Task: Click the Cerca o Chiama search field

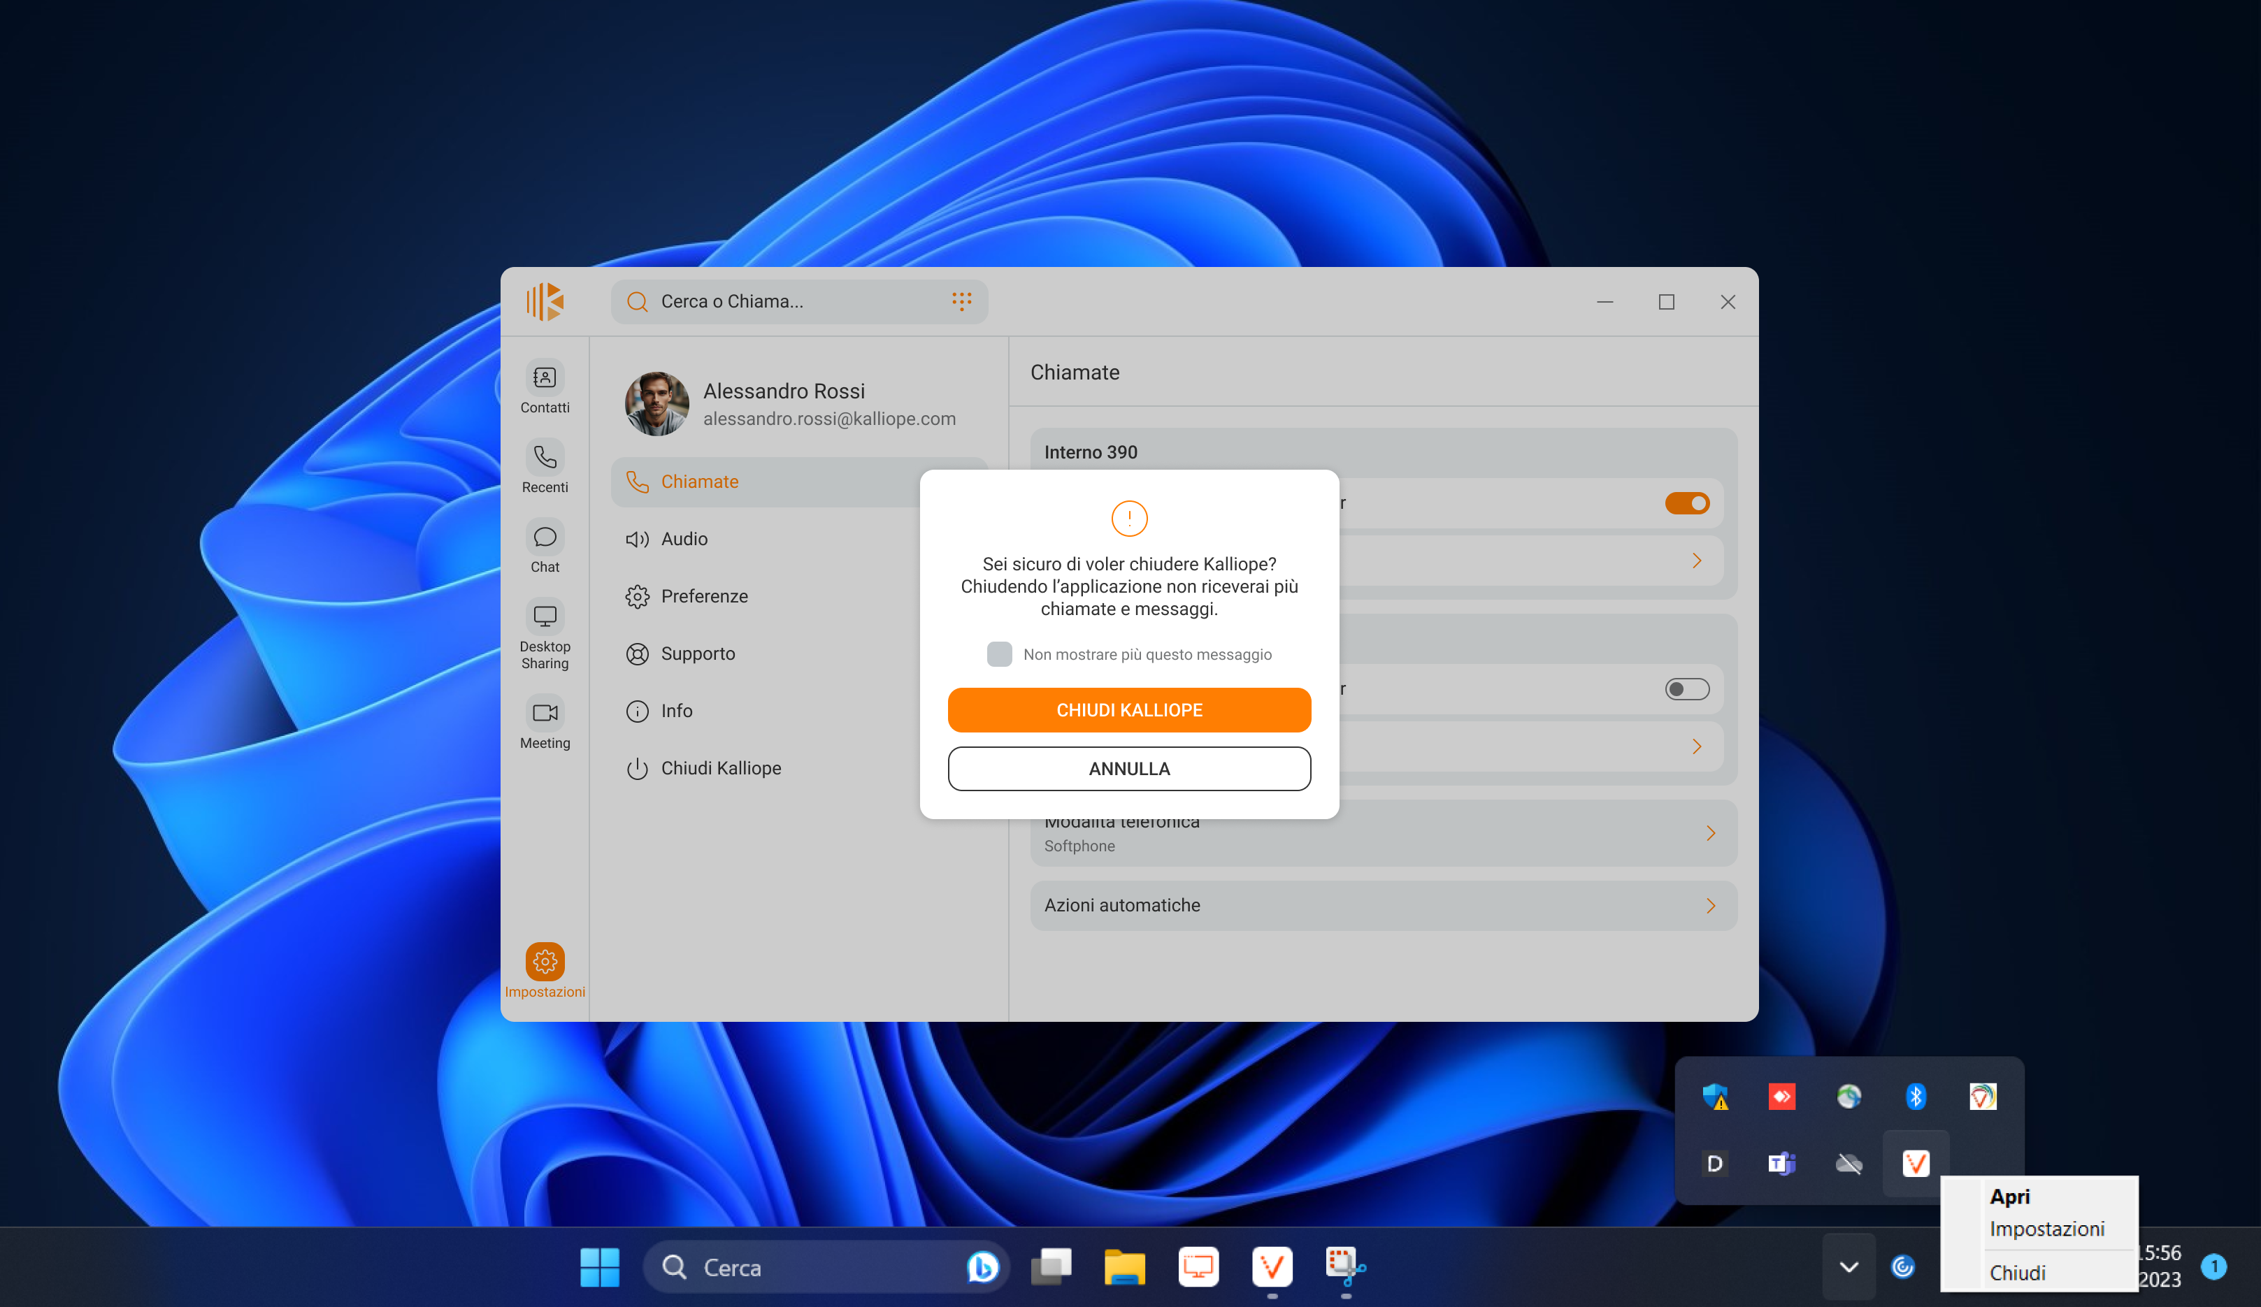Action: 799,301
